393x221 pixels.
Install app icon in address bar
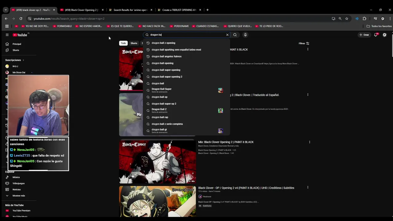pos(333,18)
